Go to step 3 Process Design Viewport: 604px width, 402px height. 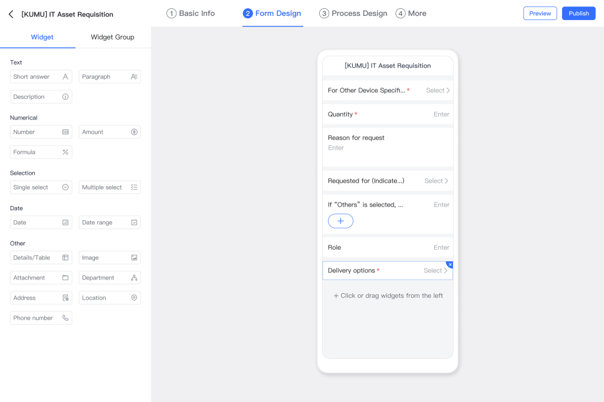pos(353,14)
